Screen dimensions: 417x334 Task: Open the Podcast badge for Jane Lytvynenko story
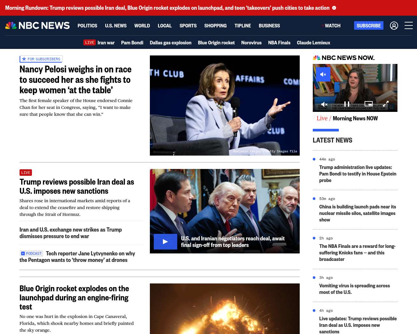(x=31, y=253)
